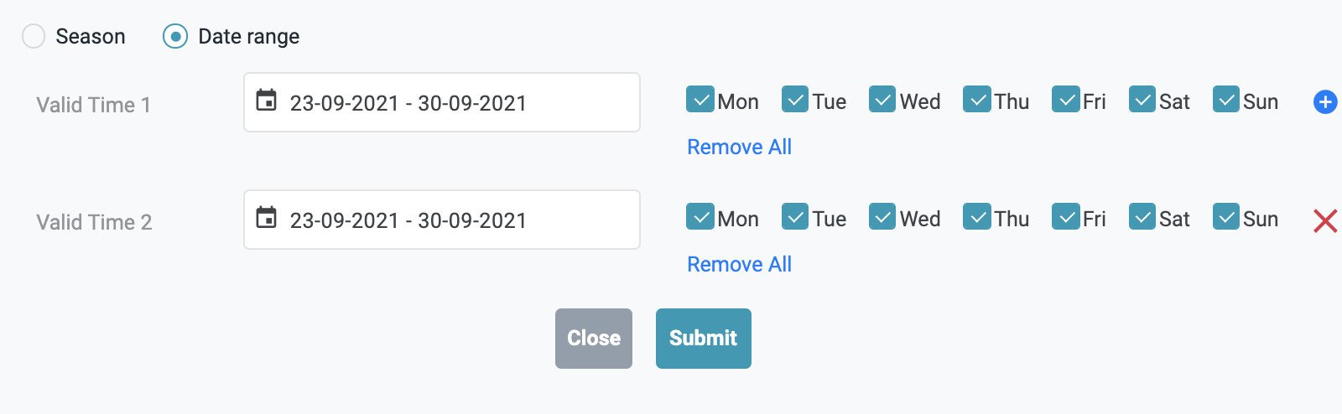1342x414 pixels.
Task: Toggle Thu checkbox for Valid Time 1
Action: click(976, 100)
